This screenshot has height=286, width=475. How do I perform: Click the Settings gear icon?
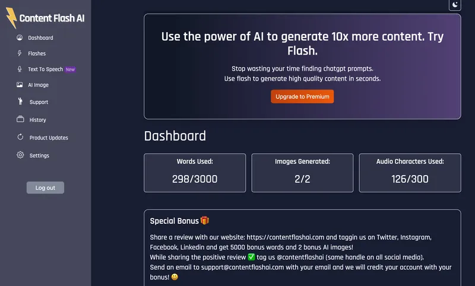point(20,155)
